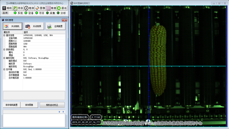The height and width of the screenshot is (129, 229).
Task: Toggle the 系统 (System) green status indicator
Action: point(15,13)
